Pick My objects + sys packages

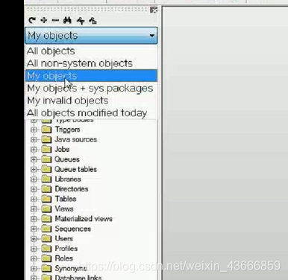tap(90, 89)
